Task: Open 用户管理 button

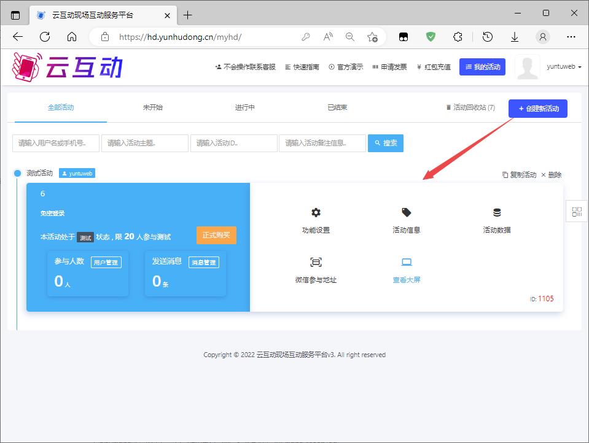Action: pyautogui.click(x=106, y=262)
